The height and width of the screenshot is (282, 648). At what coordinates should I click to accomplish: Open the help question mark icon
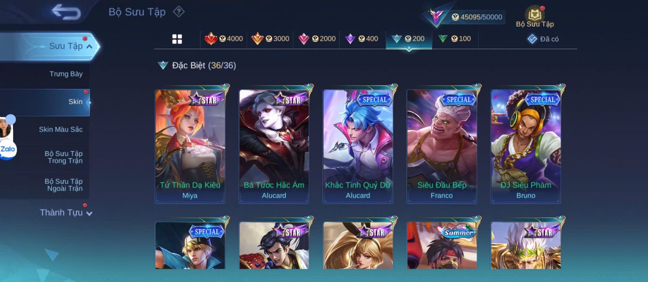(179, 12)
